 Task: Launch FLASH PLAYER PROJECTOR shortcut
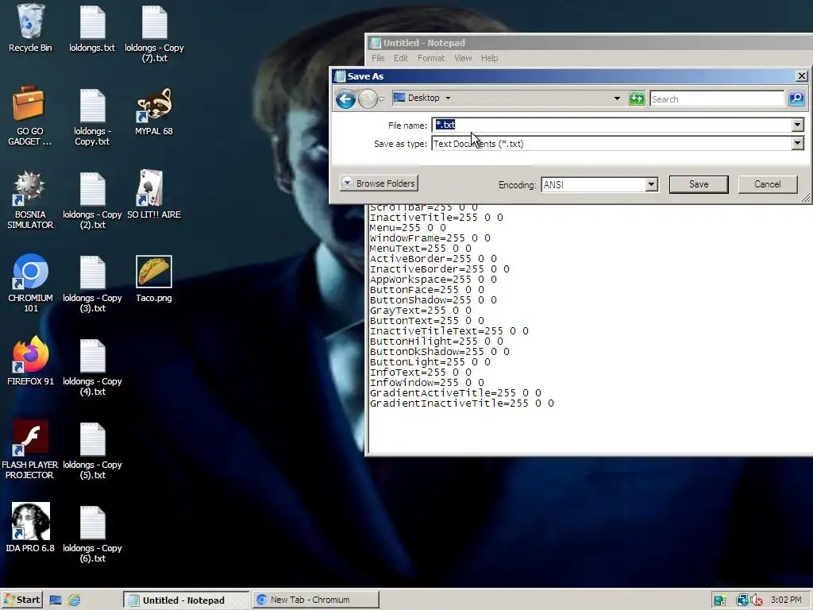point(29,450)
